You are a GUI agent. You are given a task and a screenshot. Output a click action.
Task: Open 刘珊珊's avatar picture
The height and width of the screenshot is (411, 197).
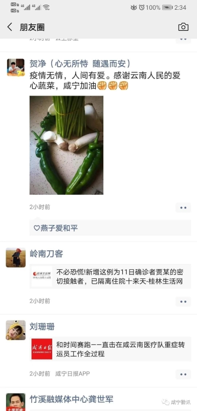(x=16, y=330)
